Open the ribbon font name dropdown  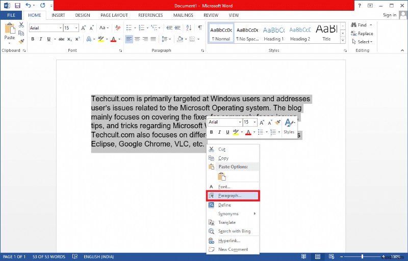coord(60,28)
